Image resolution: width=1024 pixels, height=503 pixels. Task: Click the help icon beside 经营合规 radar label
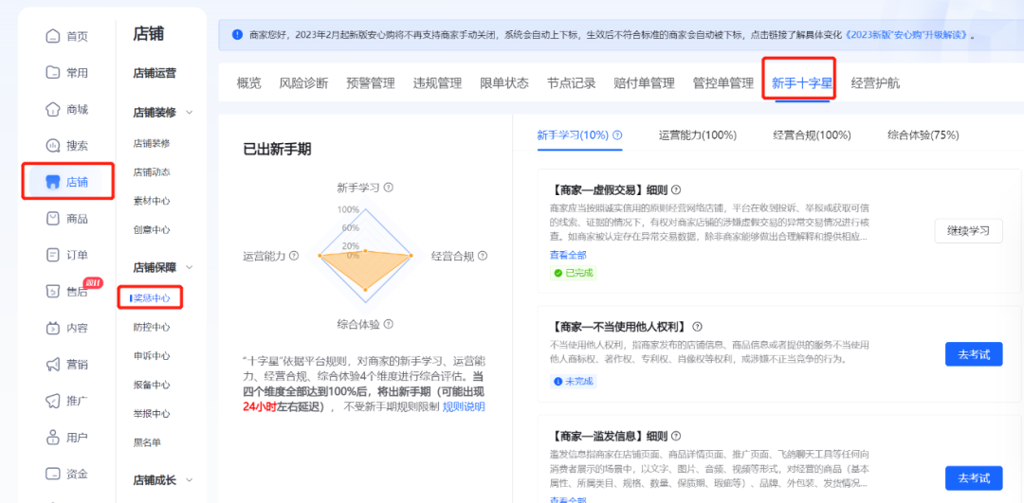click(x=483, y=256)
